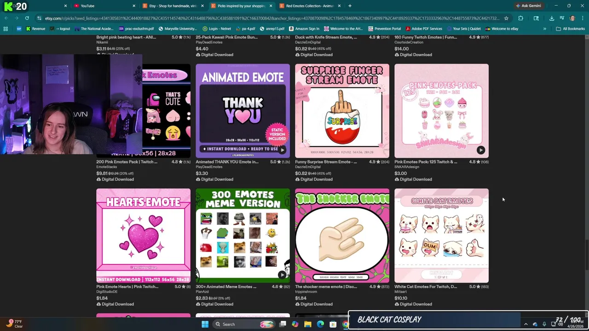Open Pink Emotes Pack listing image

point(441,111)
